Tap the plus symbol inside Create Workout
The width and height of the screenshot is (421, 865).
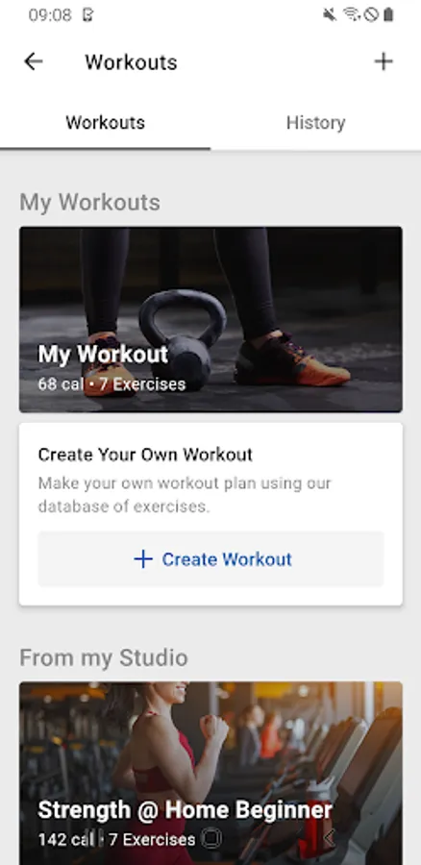click(x=143, y=558)
